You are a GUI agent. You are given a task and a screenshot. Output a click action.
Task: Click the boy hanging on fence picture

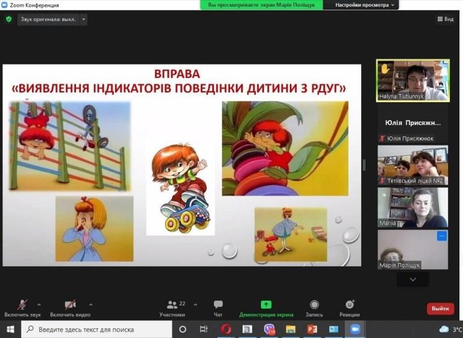point(70,145)
